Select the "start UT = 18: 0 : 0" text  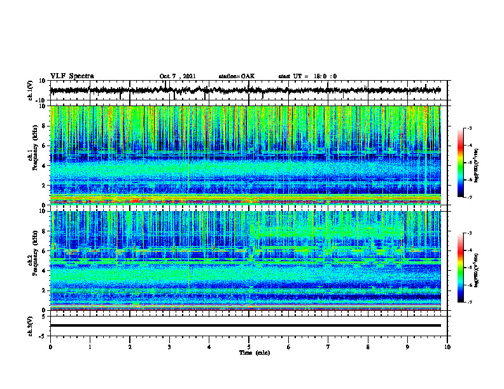click(307, 76)
